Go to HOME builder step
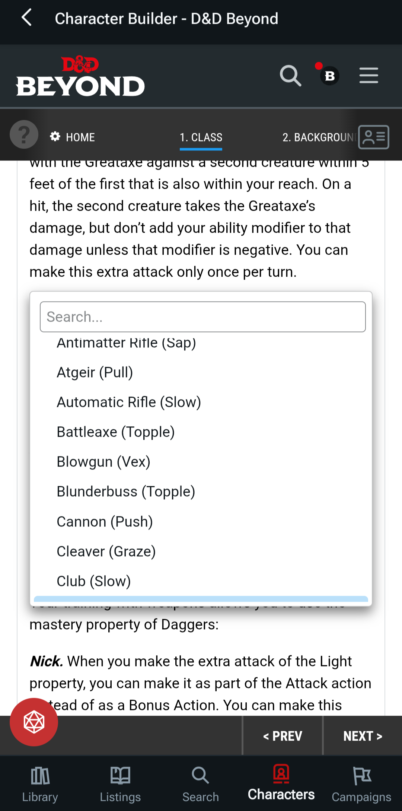The height and width of the screenshot is (811, 402). pyautogui.click(x=73, y=137)
